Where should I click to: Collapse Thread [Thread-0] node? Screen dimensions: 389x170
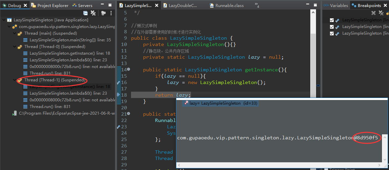coord(14,47)
